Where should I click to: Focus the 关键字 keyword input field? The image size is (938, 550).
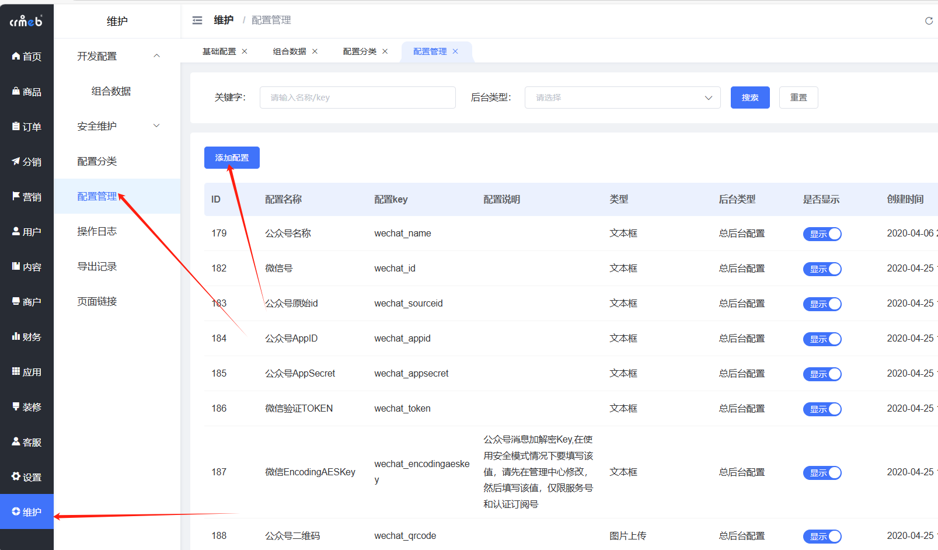[x=357, y=98]
